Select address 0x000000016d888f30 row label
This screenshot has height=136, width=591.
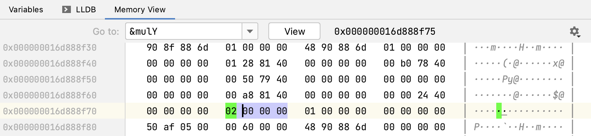tap(50, 47)
